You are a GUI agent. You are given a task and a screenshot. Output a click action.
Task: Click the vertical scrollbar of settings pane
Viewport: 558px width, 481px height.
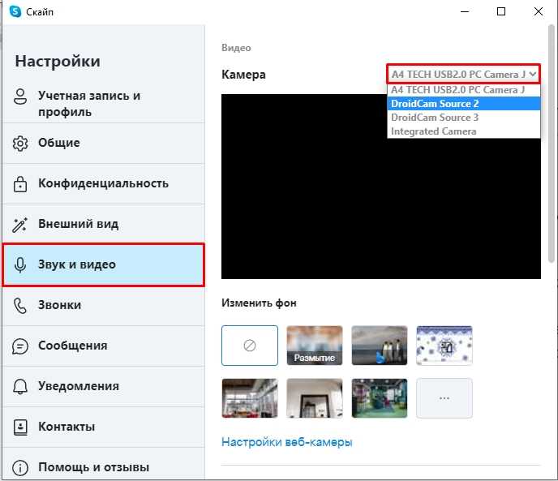pyautogui.click(x=552, y=144)
